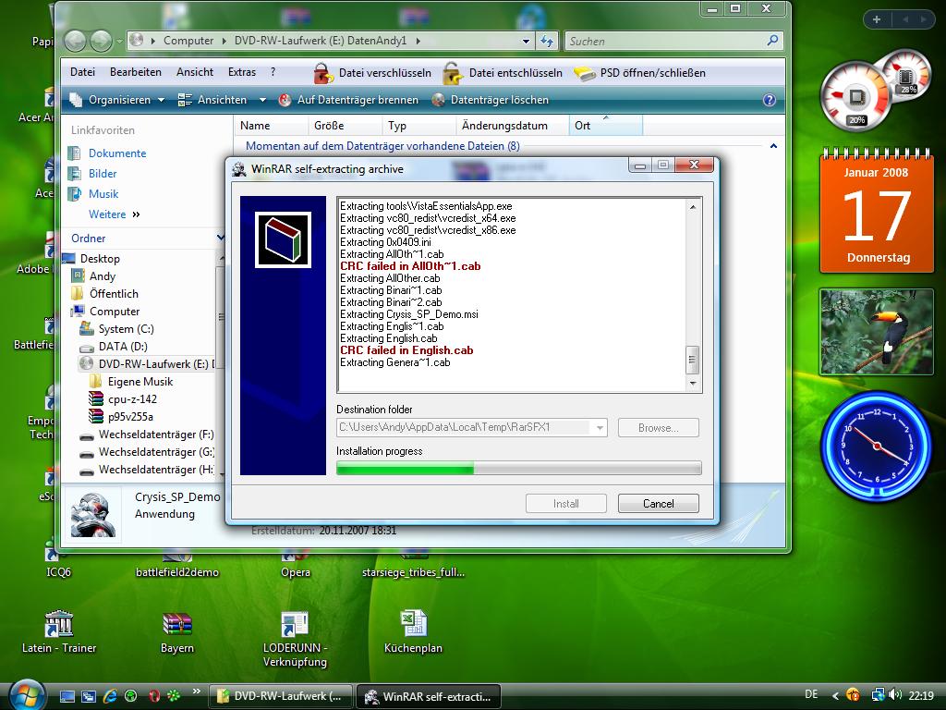
Task: Open Bilder favorite link
Action: (103, 174)
